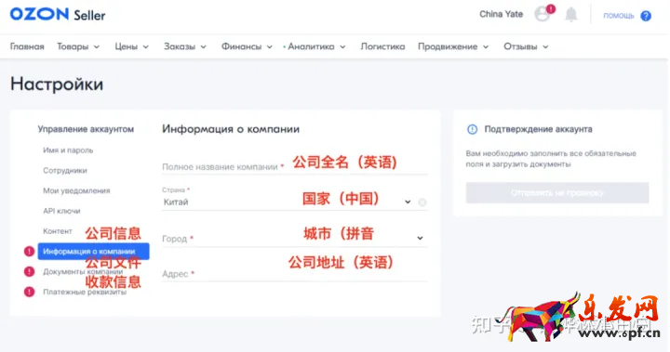Open Сотрудники settings section
Viewport: 670px width, 352px height.
click(x=65, y=170)
